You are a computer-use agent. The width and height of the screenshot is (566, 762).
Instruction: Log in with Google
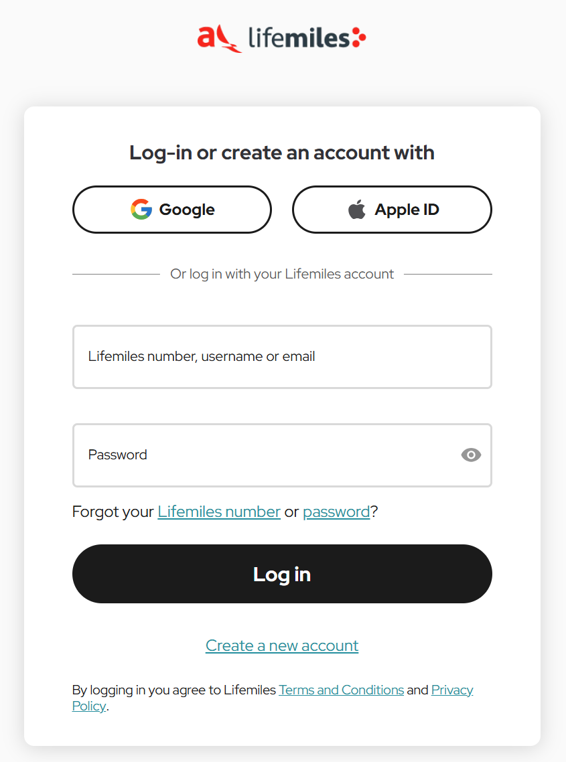click(x=171, y=209)
